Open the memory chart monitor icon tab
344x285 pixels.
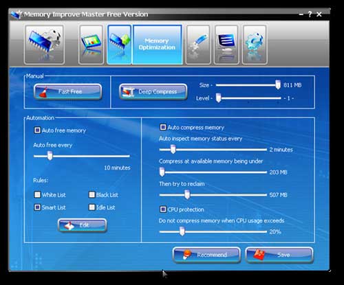tap(91, 45)
